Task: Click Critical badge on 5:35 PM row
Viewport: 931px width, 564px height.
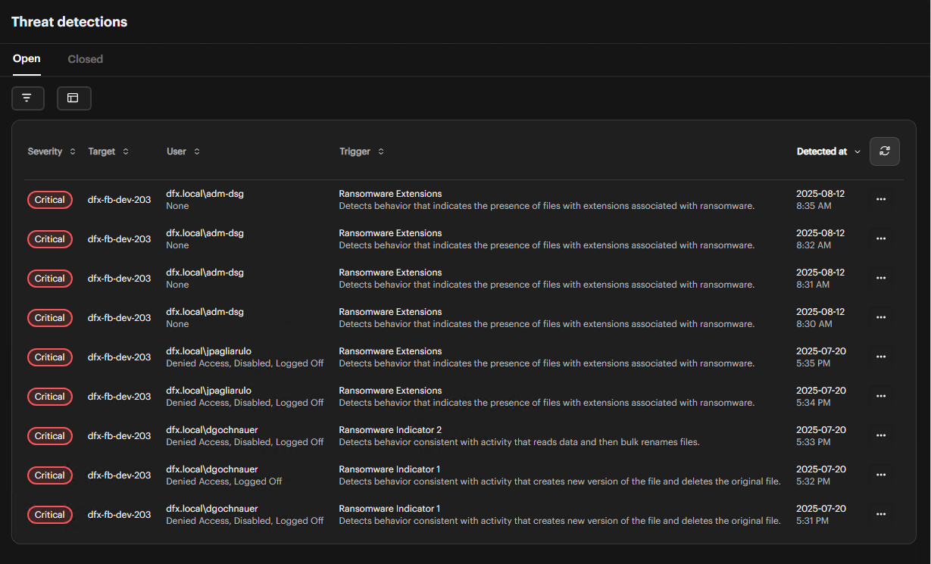Action: pos(50,357)
